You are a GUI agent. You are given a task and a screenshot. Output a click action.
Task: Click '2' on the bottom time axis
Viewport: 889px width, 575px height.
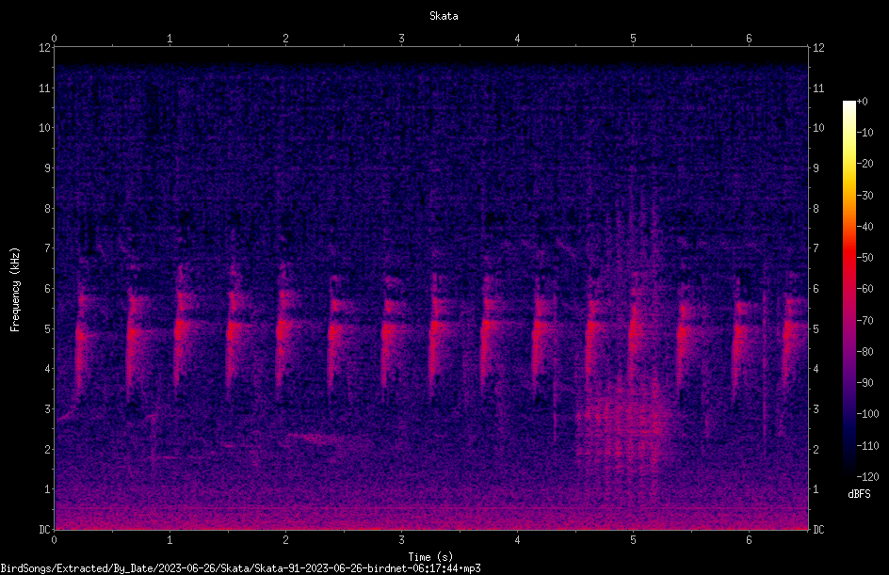tap(285, 540)
